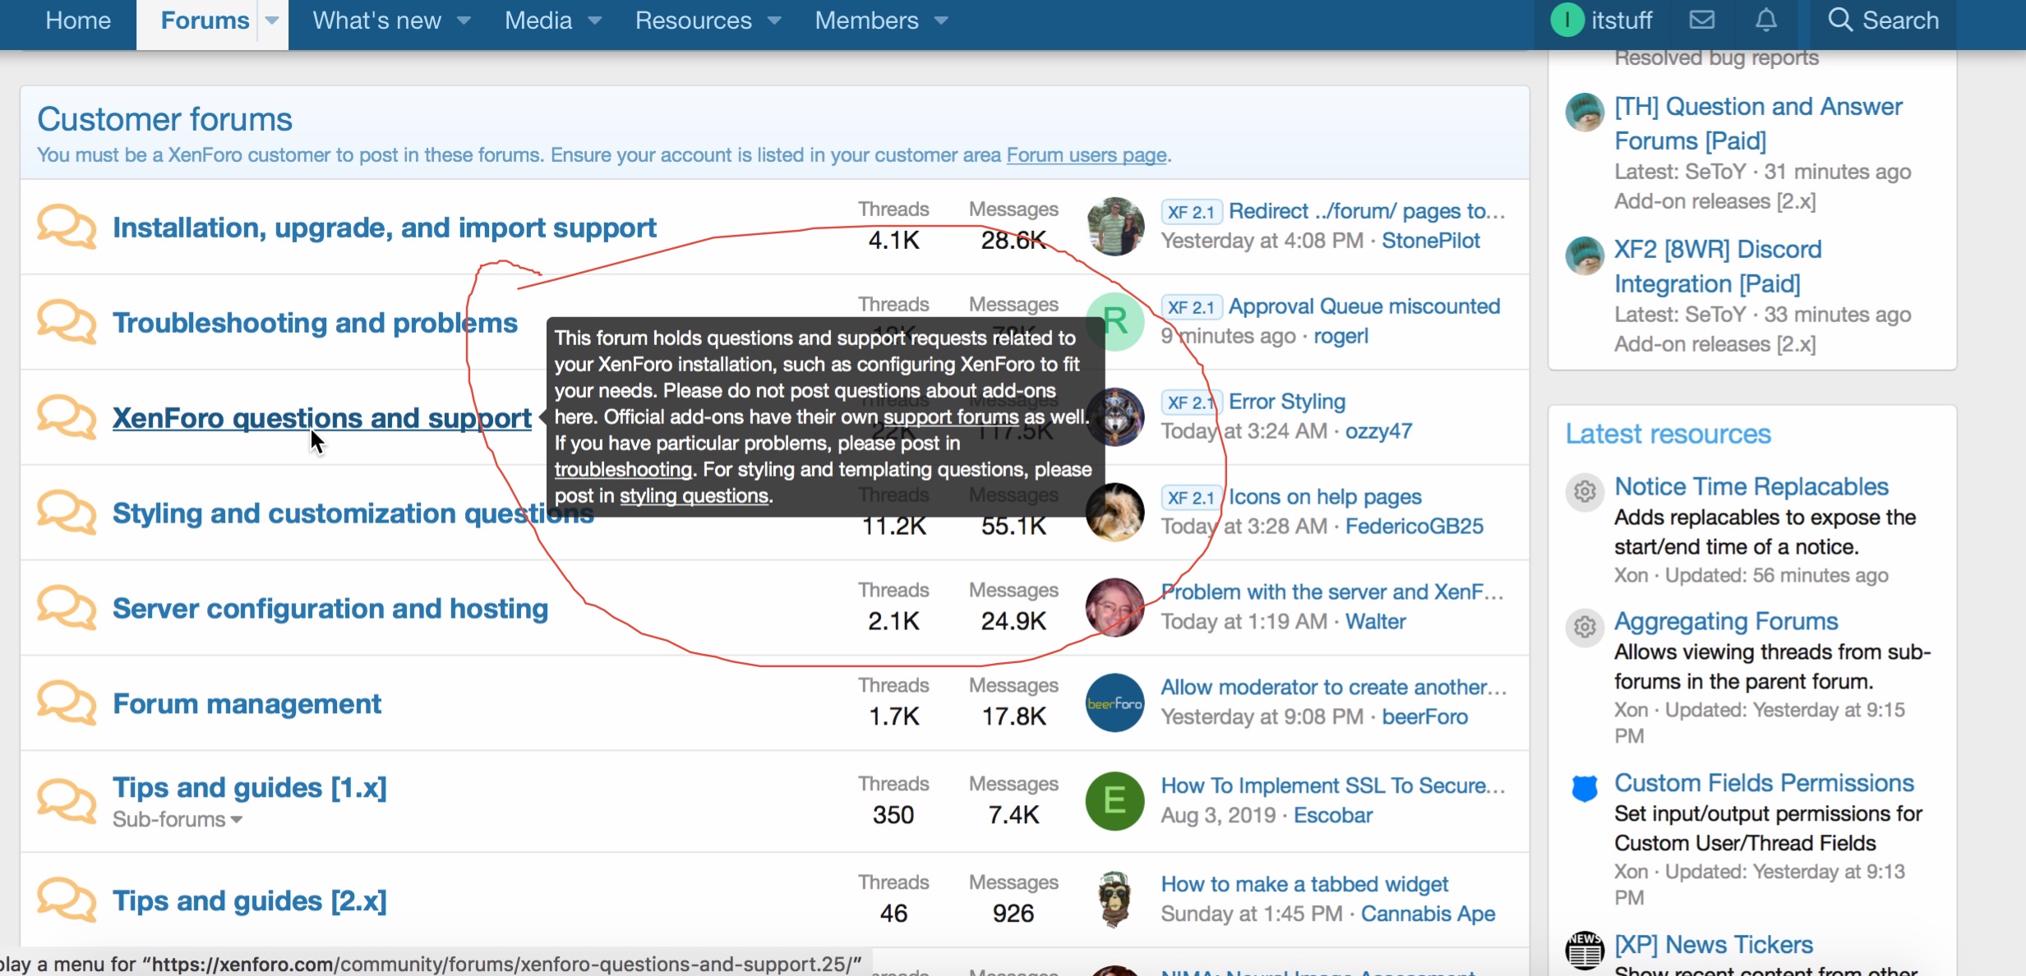Viewport: 2026px width, 976px height.
Task: Open Allow moderator to create another thread
Action: 1334,687
